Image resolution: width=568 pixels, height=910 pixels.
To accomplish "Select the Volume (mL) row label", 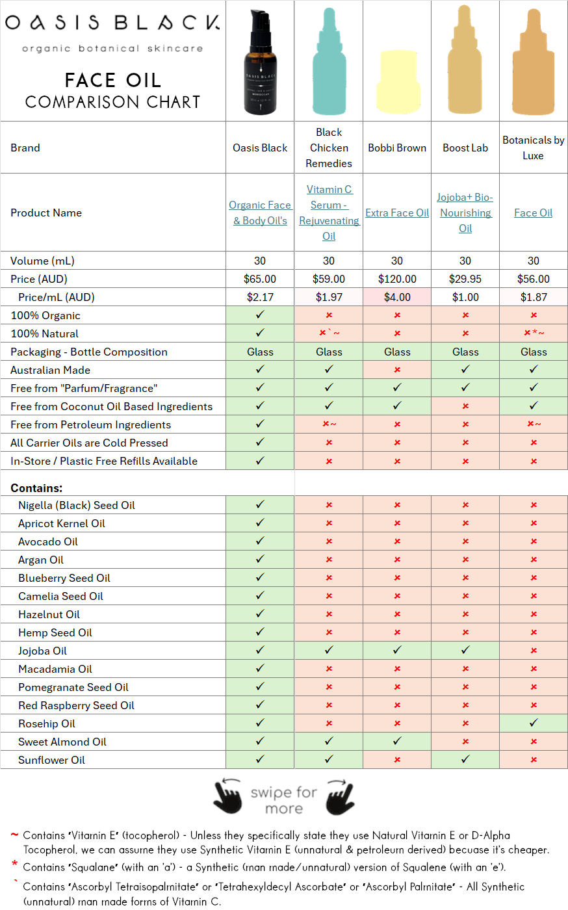I will point(40,261).
